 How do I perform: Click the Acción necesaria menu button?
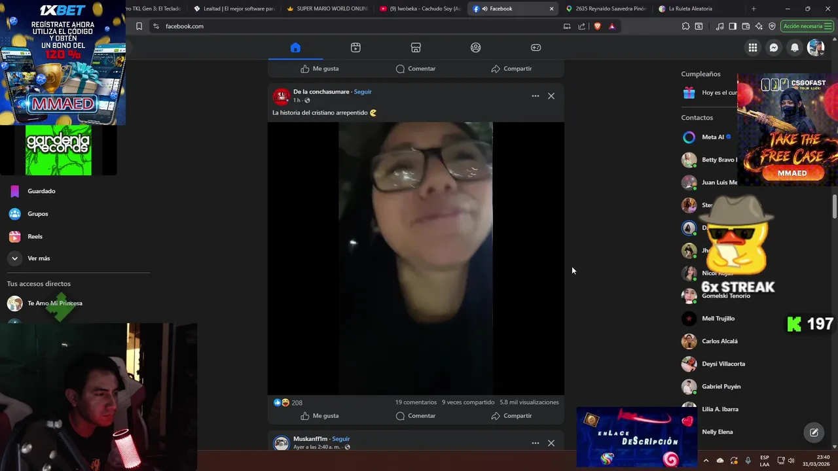click(x=807, y=26)
